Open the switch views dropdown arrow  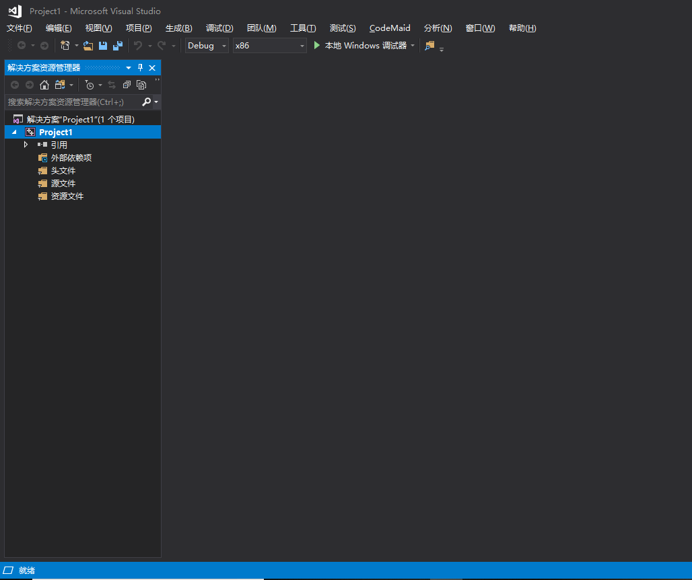click(x=71, y=85)
